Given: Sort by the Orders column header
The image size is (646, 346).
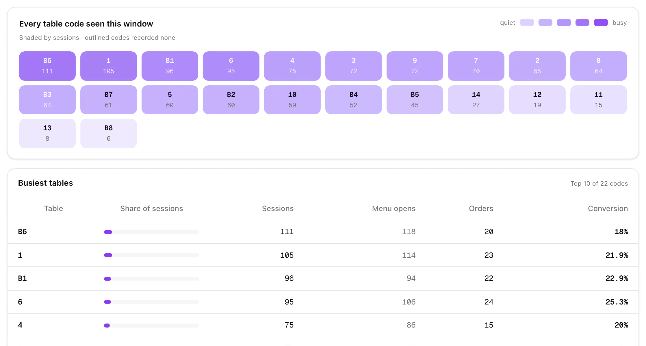Looking at the screenshot, I should [x=481, y=208].
